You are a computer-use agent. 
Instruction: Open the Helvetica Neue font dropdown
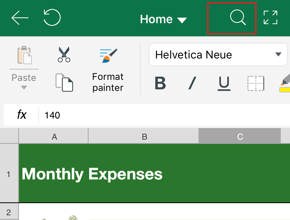(218, 55)
